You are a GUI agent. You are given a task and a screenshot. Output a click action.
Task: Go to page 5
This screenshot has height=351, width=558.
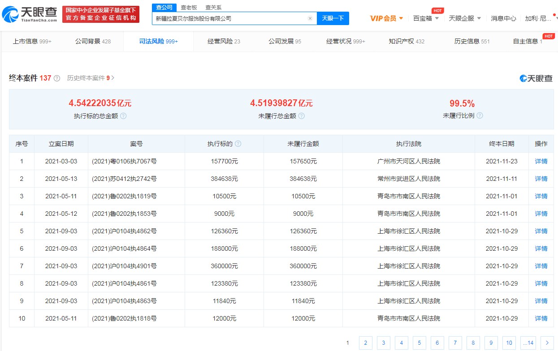419,343
